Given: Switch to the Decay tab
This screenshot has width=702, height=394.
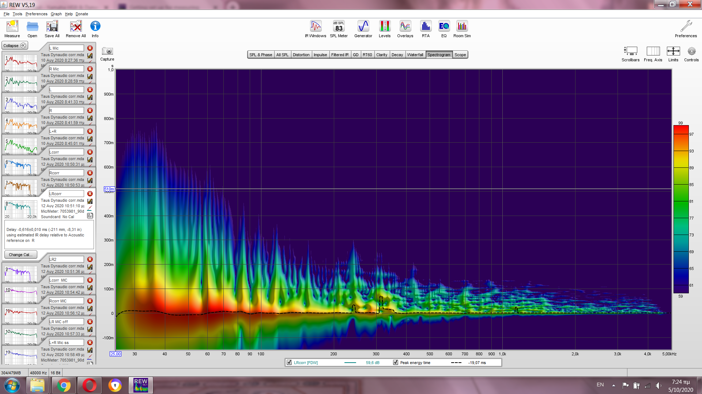Looking at the screenshot, I should 397,55.
